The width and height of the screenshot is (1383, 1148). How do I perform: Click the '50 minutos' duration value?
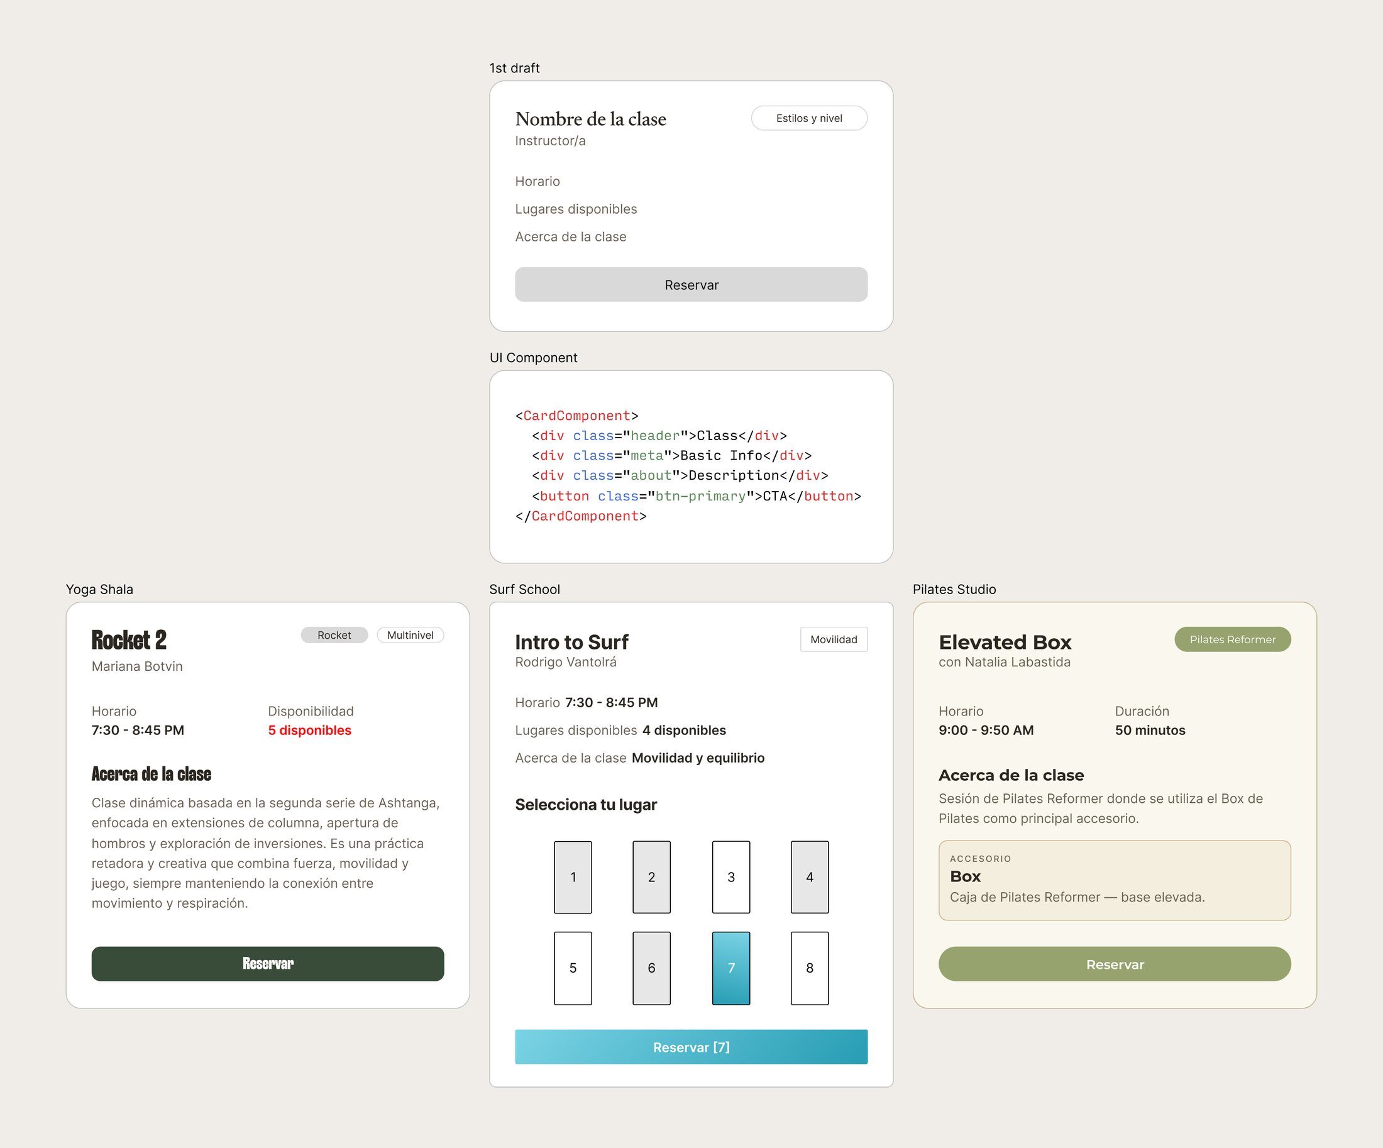pyautogui.click(x=1150, y=730)
